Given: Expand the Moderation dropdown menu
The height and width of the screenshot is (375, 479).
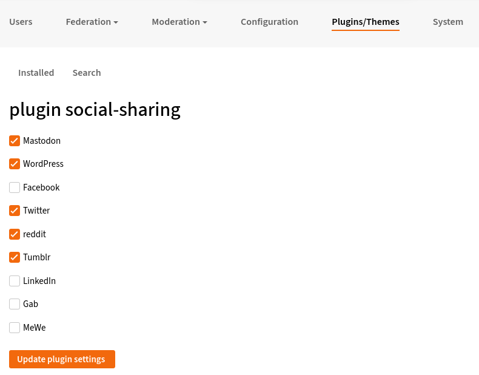Looking at the screenshot, I should (179, 22).
